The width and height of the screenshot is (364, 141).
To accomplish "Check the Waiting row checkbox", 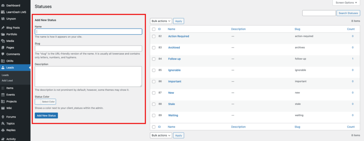I will (154, 115).
